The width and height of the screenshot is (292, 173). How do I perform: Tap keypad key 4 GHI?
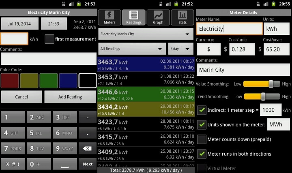click(13, 133)
